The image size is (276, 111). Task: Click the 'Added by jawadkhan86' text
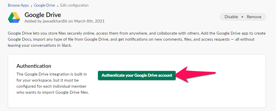pos(65,21)
